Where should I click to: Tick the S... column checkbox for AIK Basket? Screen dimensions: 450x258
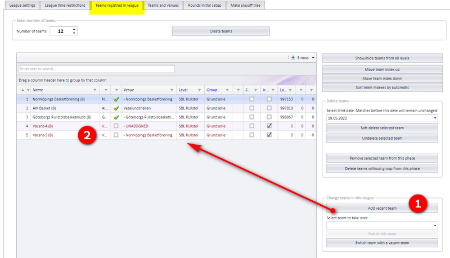click(251, 108)
